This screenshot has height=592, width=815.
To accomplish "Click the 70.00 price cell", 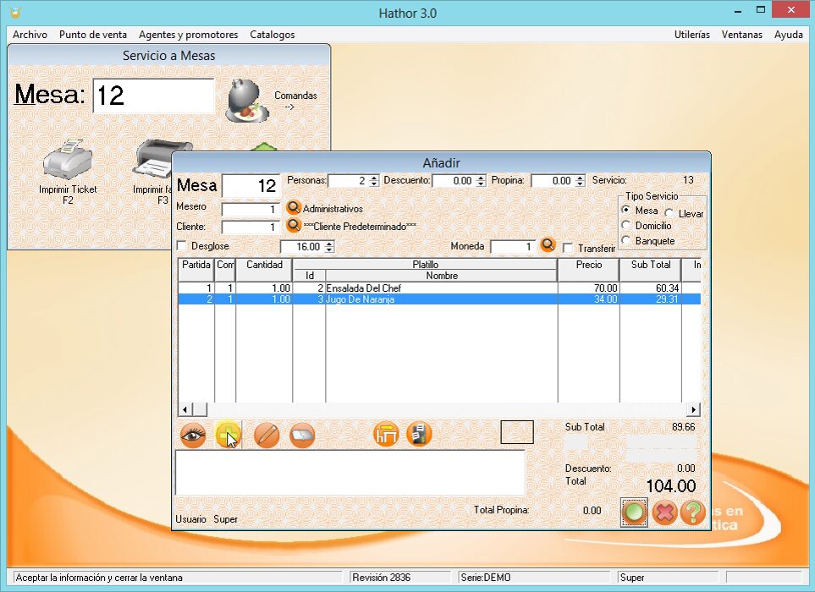I will tap(588, 288).
